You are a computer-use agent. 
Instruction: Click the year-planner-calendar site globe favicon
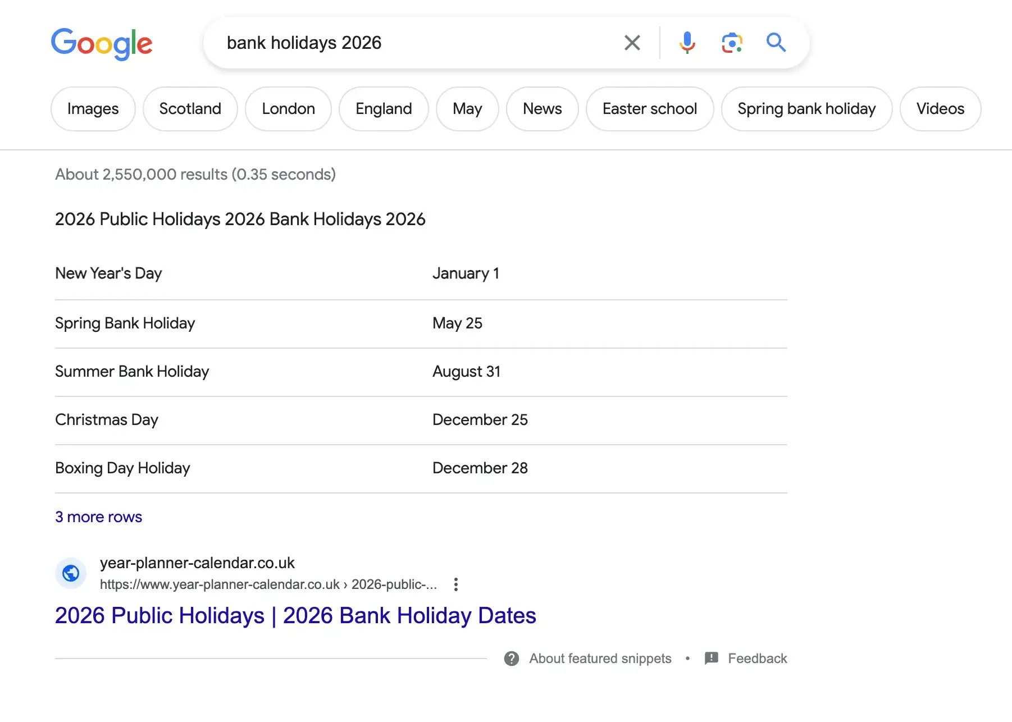click(71, 573)
